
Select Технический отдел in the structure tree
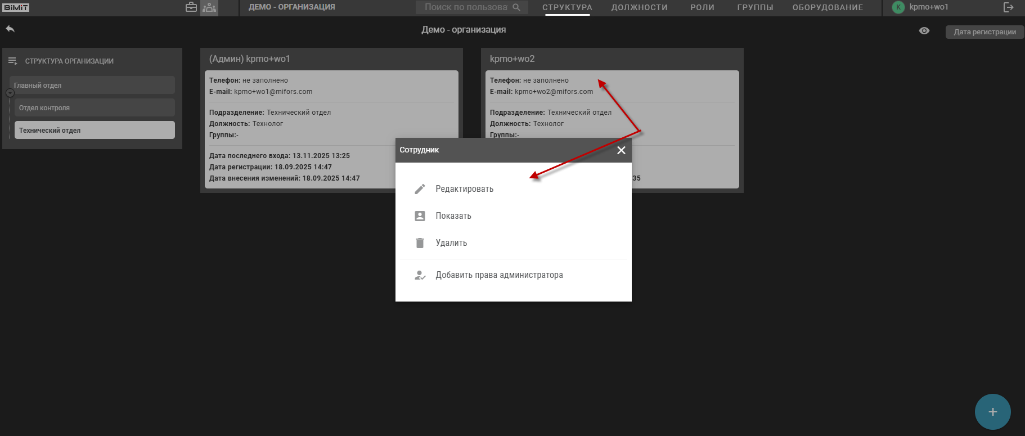95,130
